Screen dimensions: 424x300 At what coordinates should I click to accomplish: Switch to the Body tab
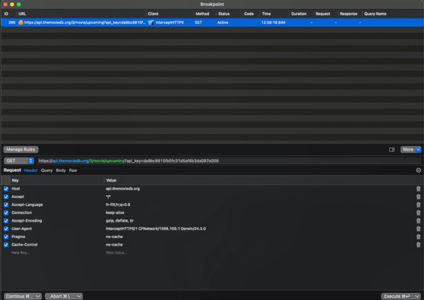click(60, 170)
